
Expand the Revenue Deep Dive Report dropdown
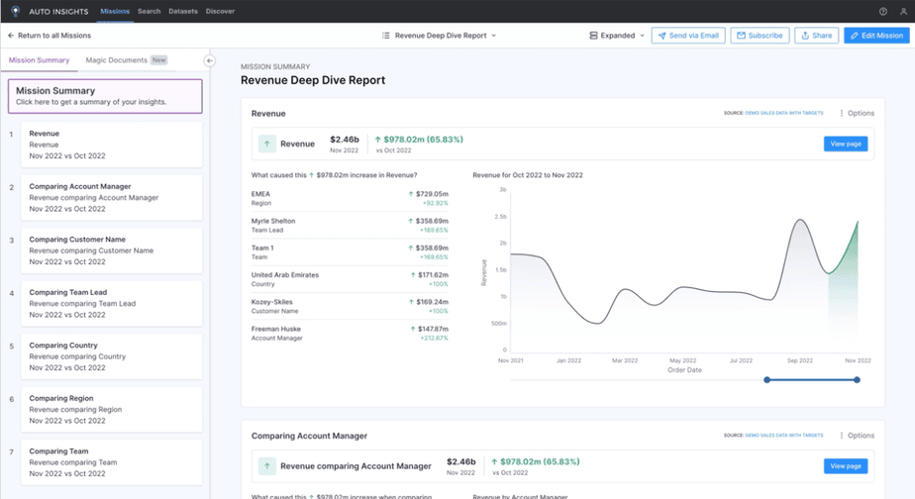[x=440, y=36]
